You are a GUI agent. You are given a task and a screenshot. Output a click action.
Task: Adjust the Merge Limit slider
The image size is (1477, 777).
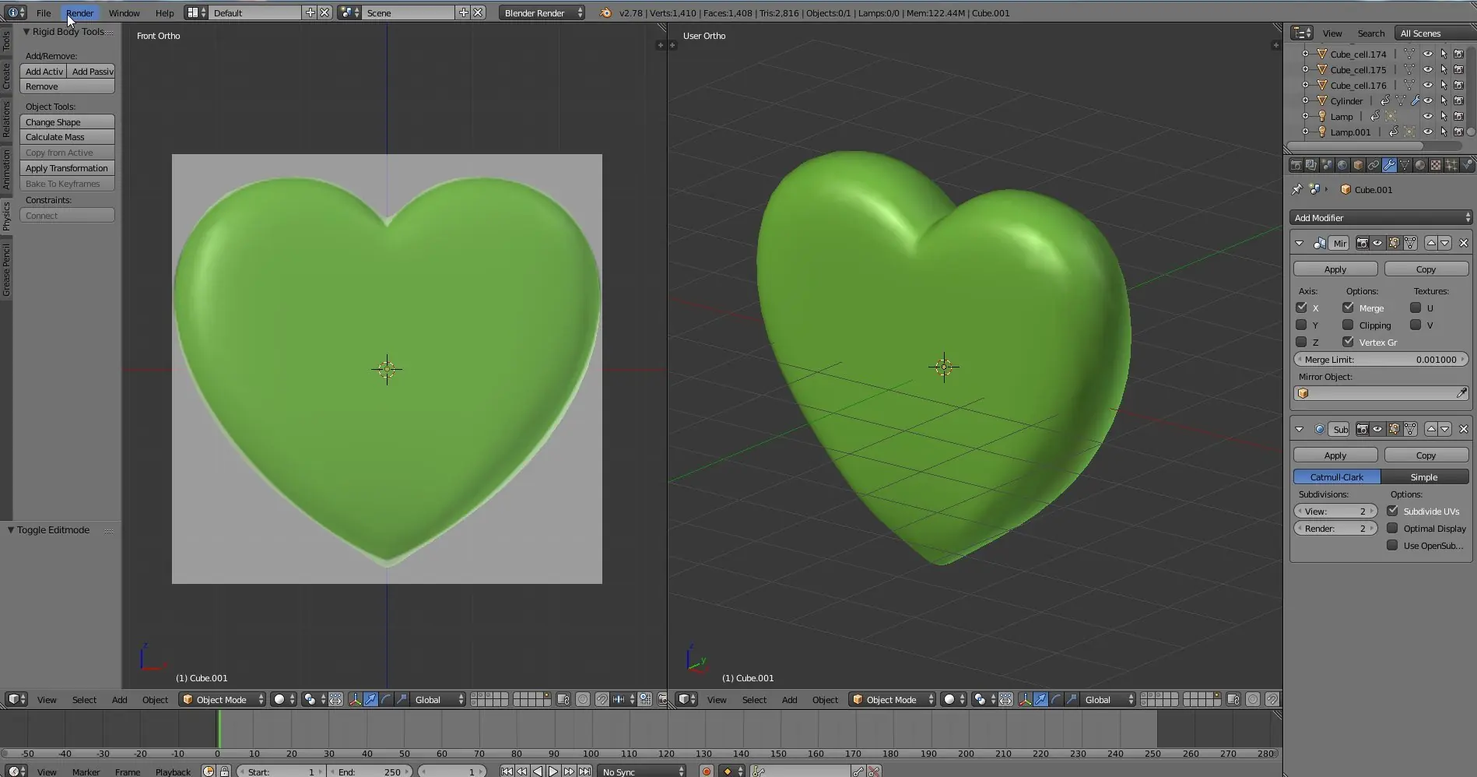pos(1381,359)
